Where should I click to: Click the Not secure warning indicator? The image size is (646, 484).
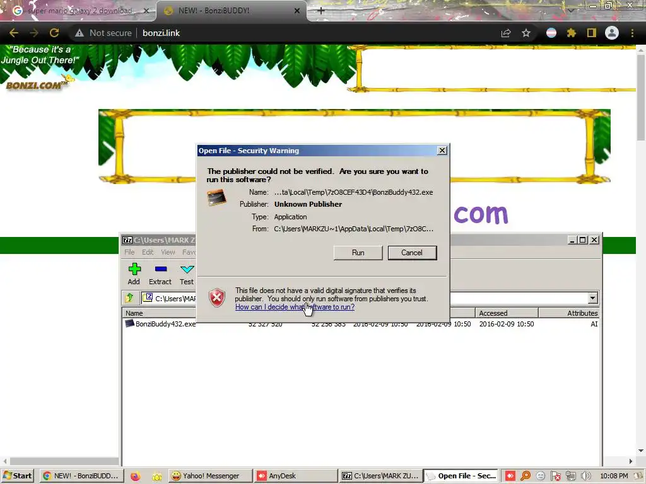[x=103, y=33]
